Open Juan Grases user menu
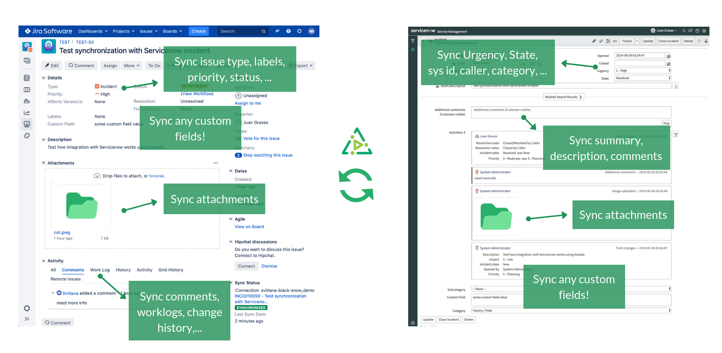 pos(664,31)
